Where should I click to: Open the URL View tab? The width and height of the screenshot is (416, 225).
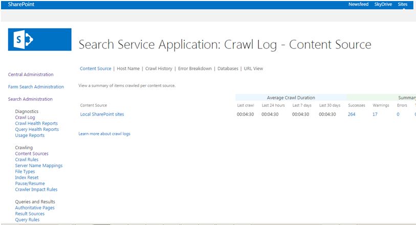point(253,69)
